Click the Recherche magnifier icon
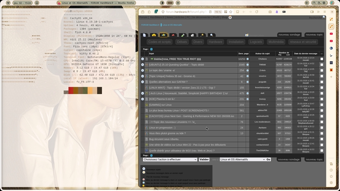Screen dimensions: 340x191 click(x=324, y=18)
